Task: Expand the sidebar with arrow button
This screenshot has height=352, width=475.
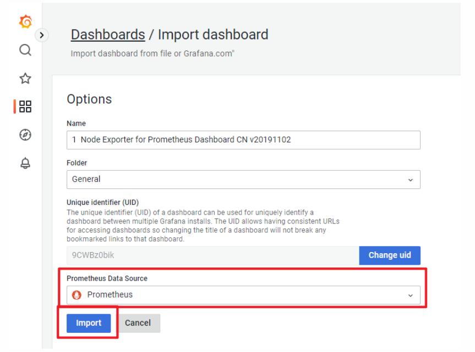Action: [x=42, y=35]
